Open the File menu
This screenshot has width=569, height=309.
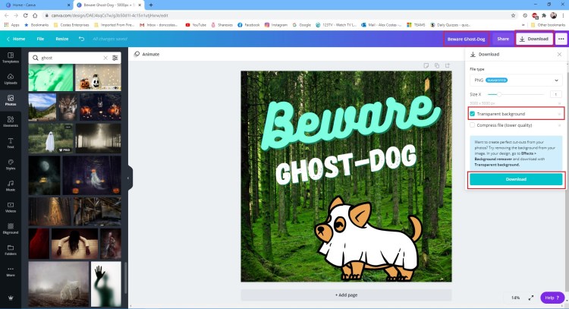40,39
